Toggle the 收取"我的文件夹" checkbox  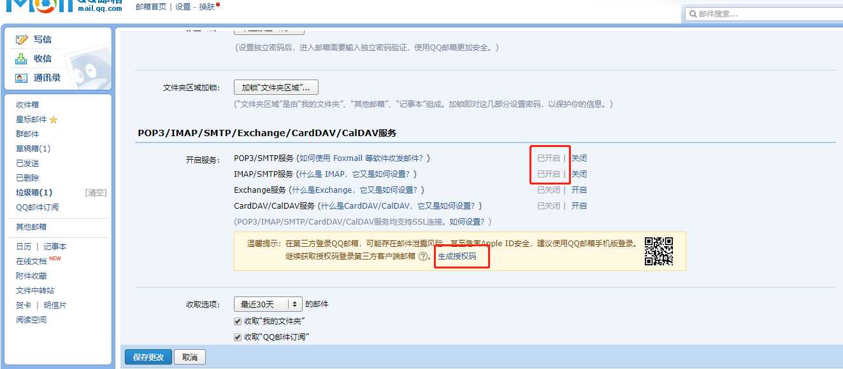(238, 321)
